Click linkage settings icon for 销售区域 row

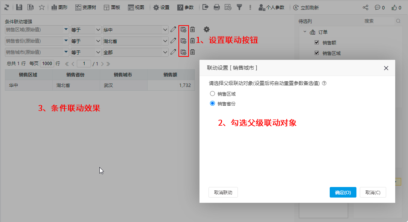[183, 30]
